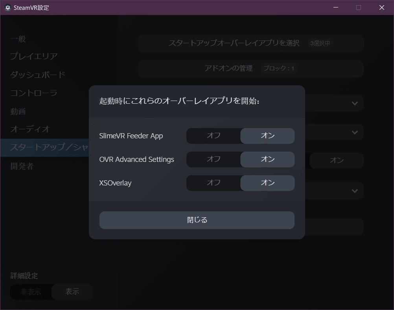Switch to the 動画 tab
The image size is (394, 310).
click(18, 112)
